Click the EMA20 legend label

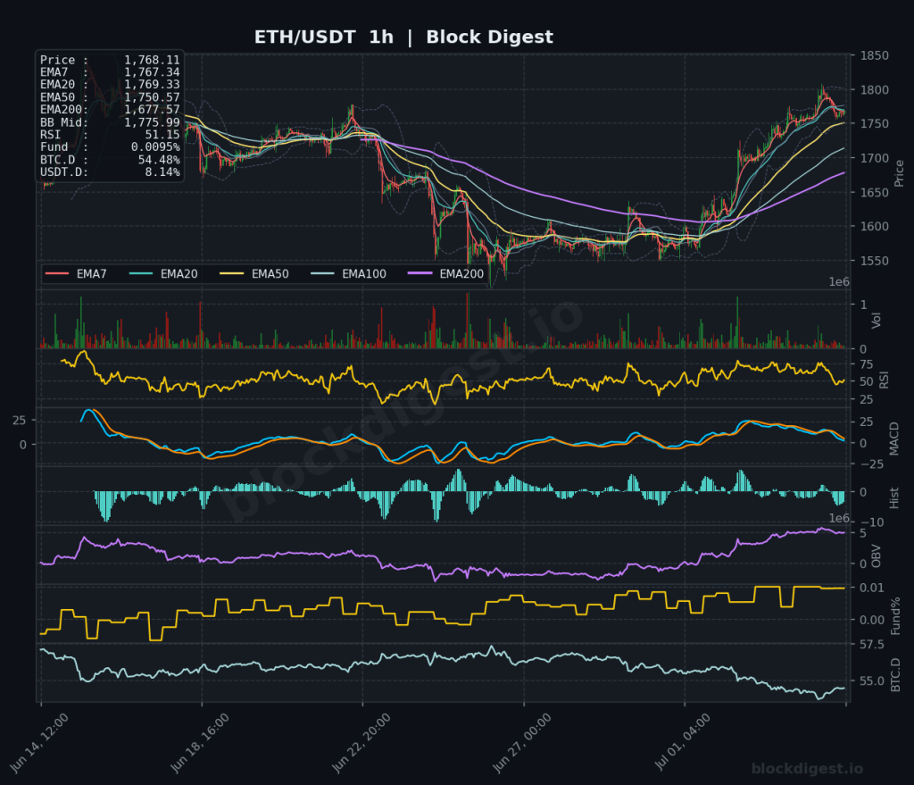(x=179, y=274)
